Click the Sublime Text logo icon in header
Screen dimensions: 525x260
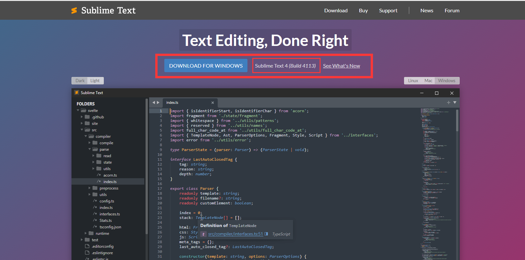(74, 11)
